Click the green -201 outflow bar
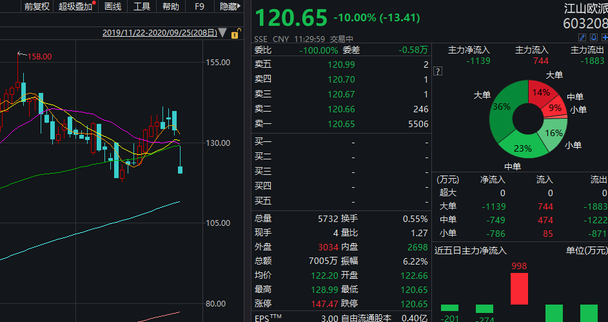The image size is (608, 322). 450,308
